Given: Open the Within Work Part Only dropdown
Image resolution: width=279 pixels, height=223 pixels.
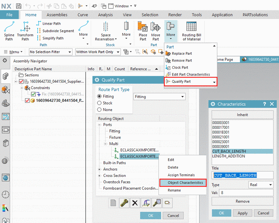Looking at the screenshot, I should [98, 52].
